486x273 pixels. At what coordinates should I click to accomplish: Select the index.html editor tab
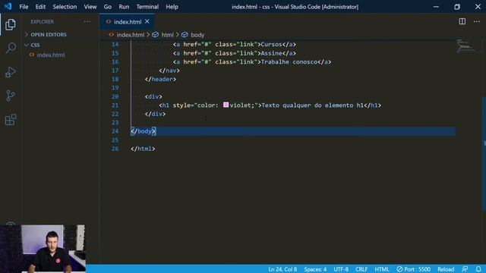point(127,22)
